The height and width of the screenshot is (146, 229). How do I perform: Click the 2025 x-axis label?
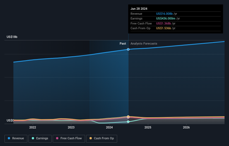click(x=148, y=127)
